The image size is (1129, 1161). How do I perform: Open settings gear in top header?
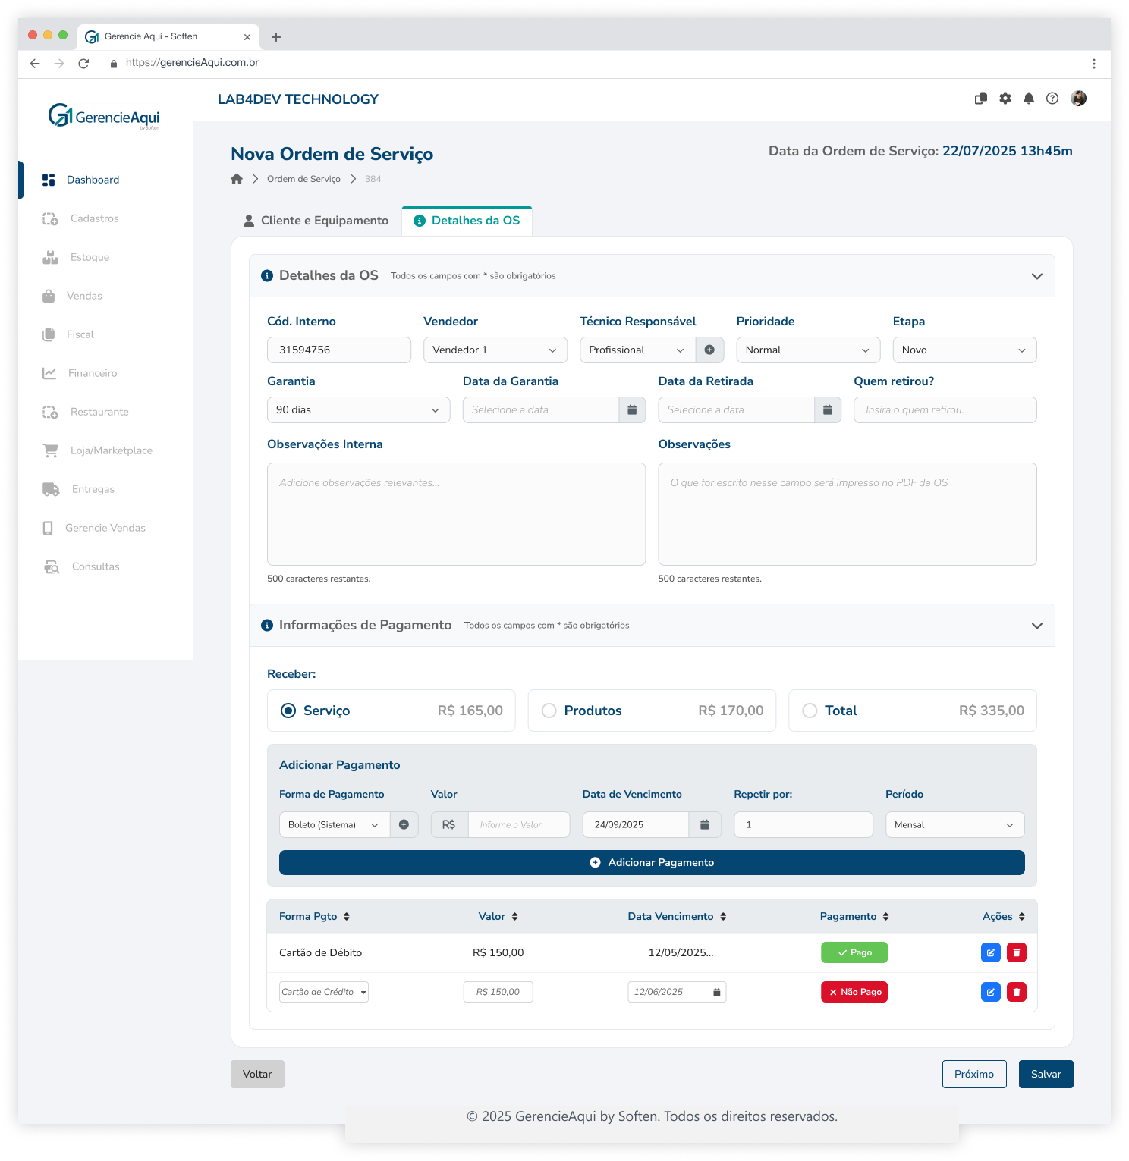[x=1005, y=99]
